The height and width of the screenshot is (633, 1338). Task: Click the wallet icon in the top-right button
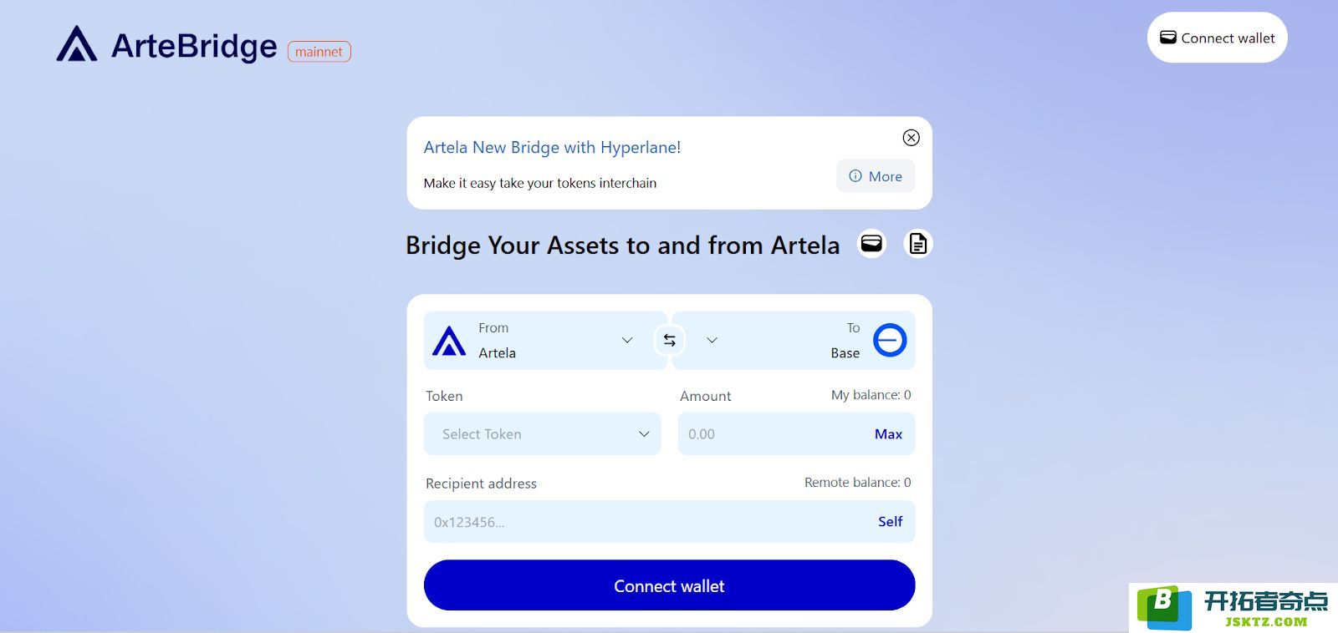1168,38
